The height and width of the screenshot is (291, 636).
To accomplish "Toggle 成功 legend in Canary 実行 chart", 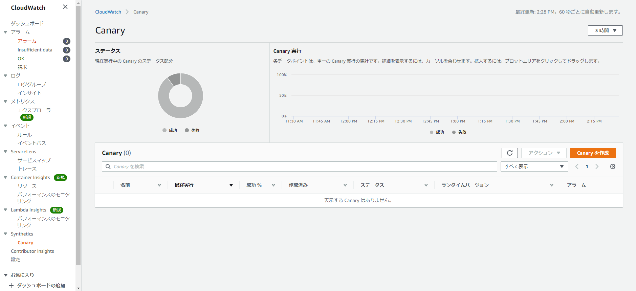I will tap(437, 132).
